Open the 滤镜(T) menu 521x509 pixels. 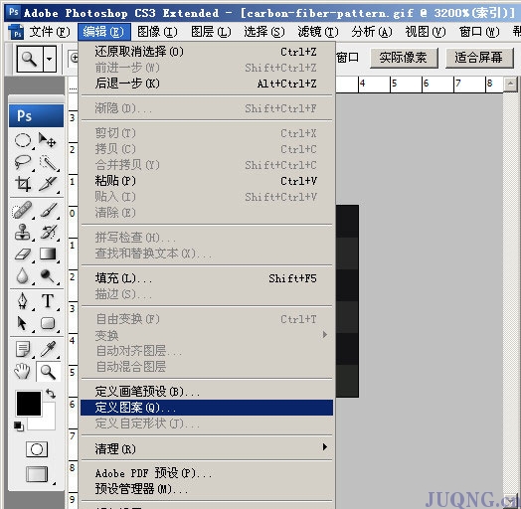point(318,32)
